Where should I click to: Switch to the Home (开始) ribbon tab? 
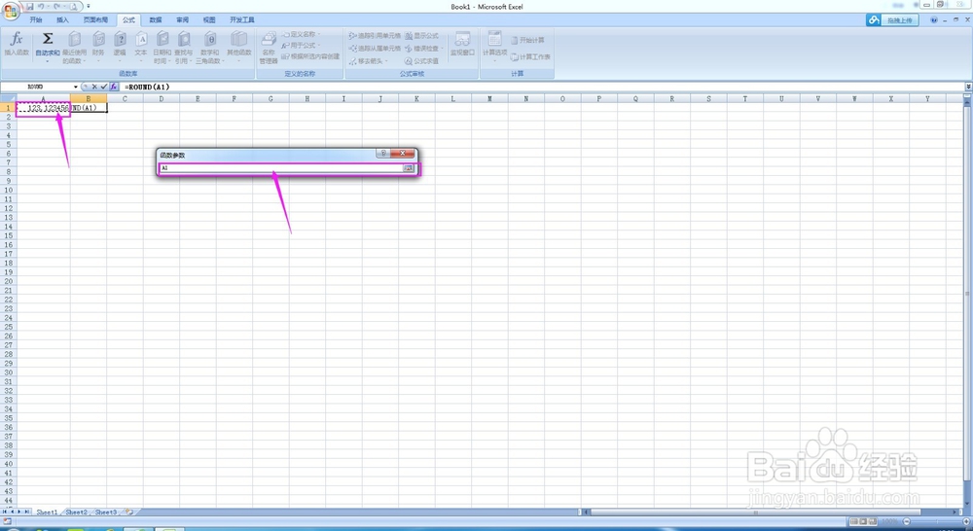[36, 19]
